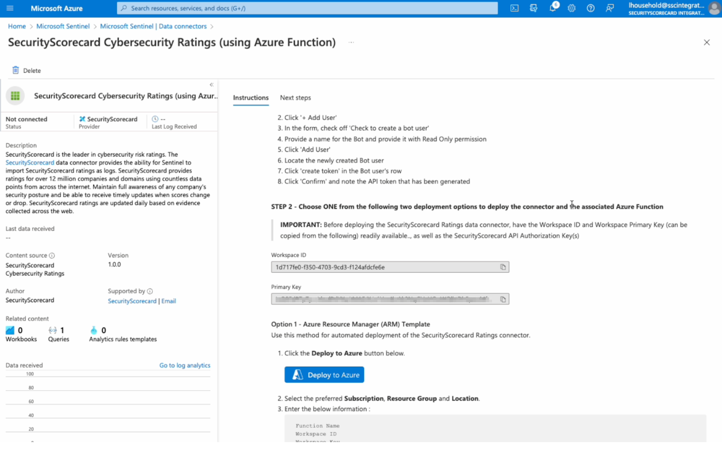Viewport: 722px width, 458px height.
Task: Focus the search resources box
Action: [307, 8]
